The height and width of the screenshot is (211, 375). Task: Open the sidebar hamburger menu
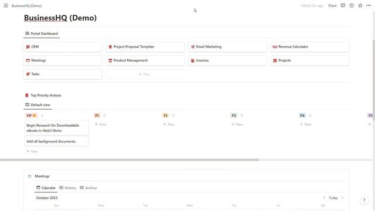(x=6, y=5)
